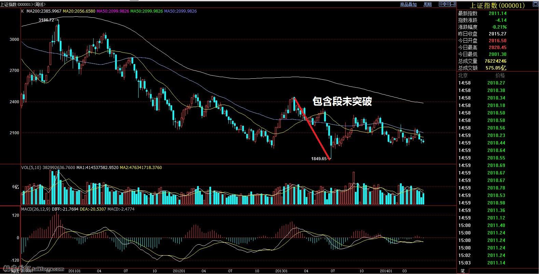The width and height of the screenshot is (539, 274).
Task: Click the 201301 date axis label
Action: [282, 271]
